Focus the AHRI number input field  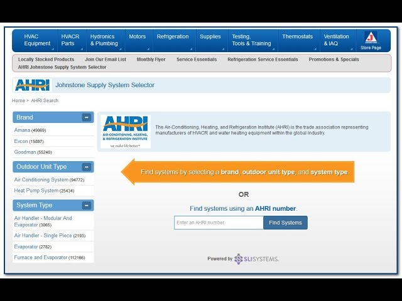[219, 223]
